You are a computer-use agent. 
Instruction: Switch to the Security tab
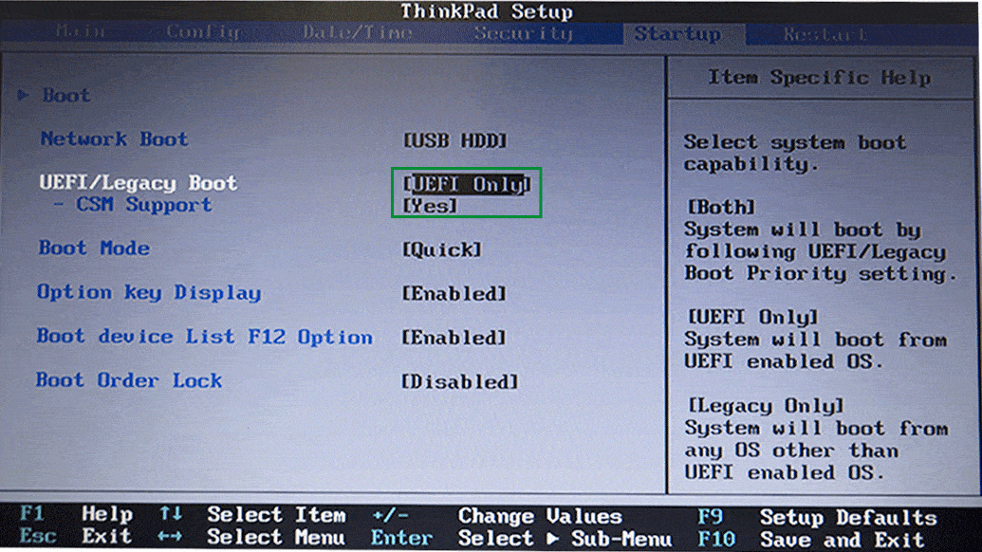(523, 32)
